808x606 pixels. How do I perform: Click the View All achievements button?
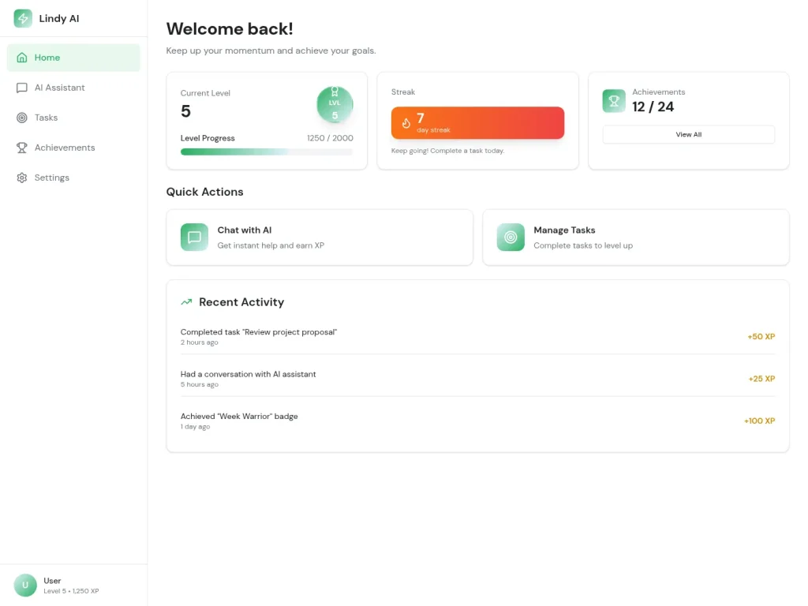coord(688,134)
